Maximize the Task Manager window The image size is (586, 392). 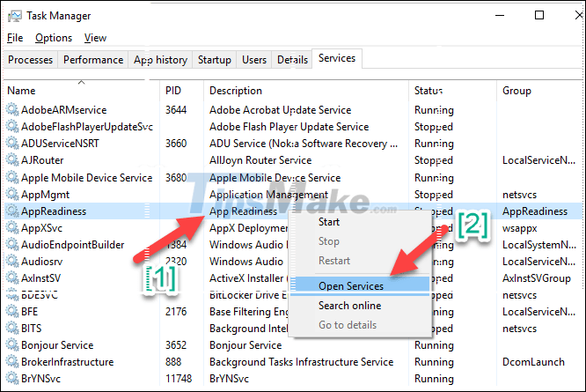click(538, 15)
